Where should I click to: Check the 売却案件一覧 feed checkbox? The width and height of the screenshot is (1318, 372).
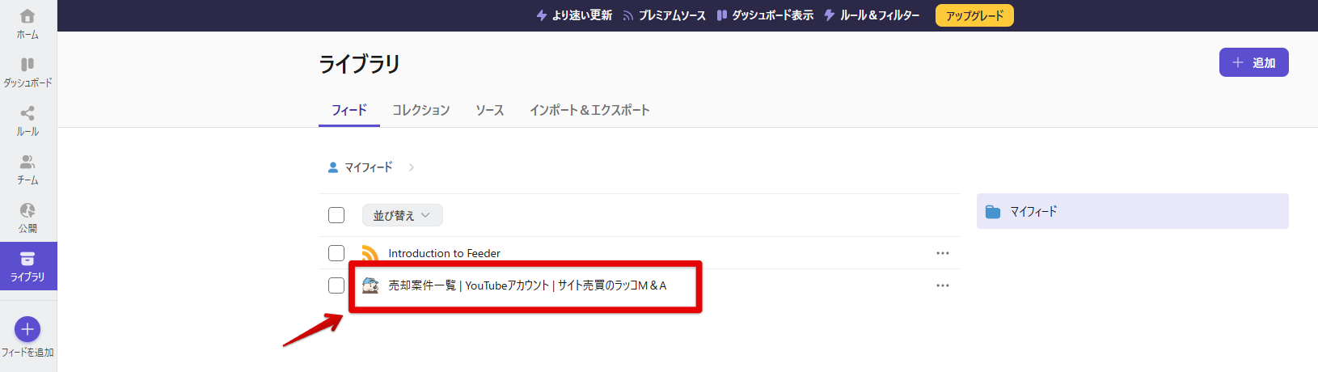point(336,285)
